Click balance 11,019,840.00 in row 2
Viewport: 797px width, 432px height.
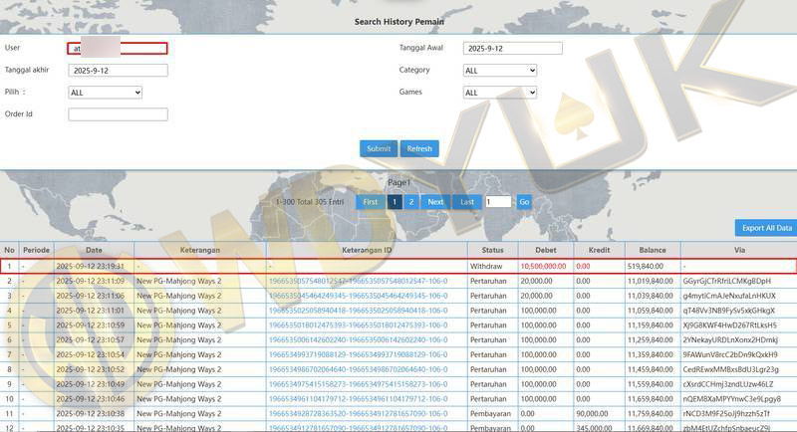pyautogui.click(x=651, y=281)
